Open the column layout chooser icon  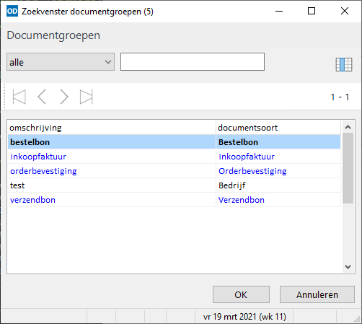344,64
